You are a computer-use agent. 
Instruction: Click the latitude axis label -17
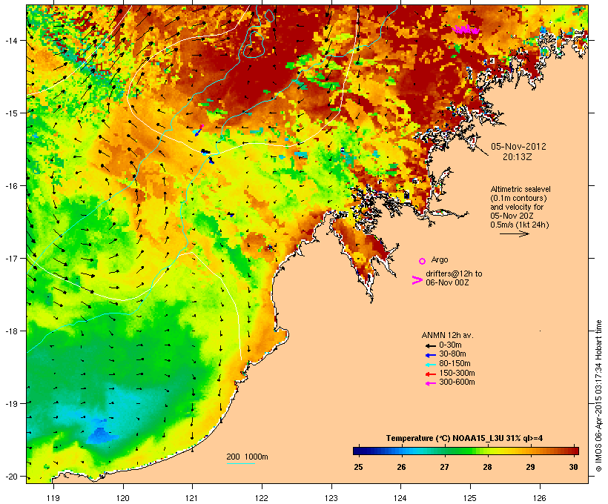point(10,258)
